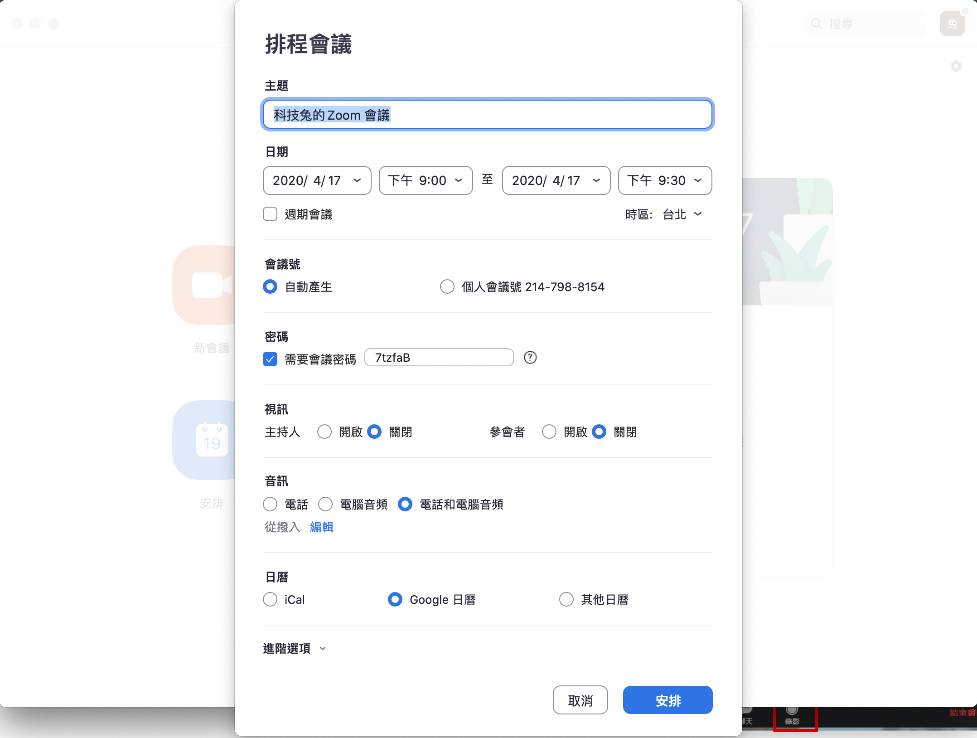Set host video to 關閉
977x738 pixels.
pyautogui.click(x=374, y=432)
